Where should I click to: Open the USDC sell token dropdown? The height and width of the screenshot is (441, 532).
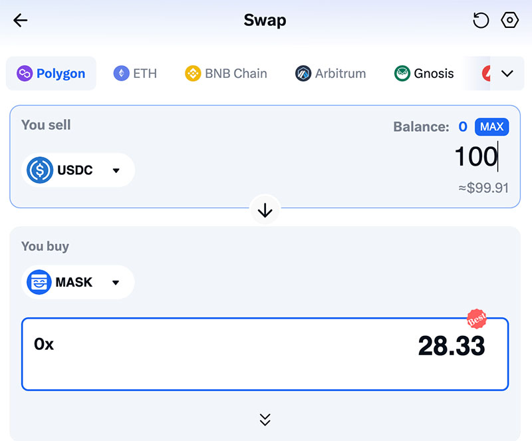click(x=78, y=170)
